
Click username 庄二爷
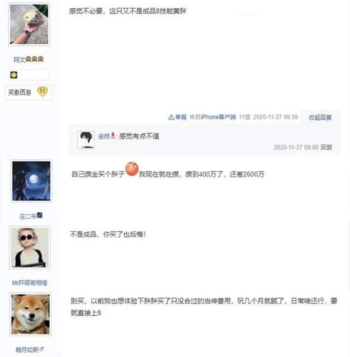[28, 216]
